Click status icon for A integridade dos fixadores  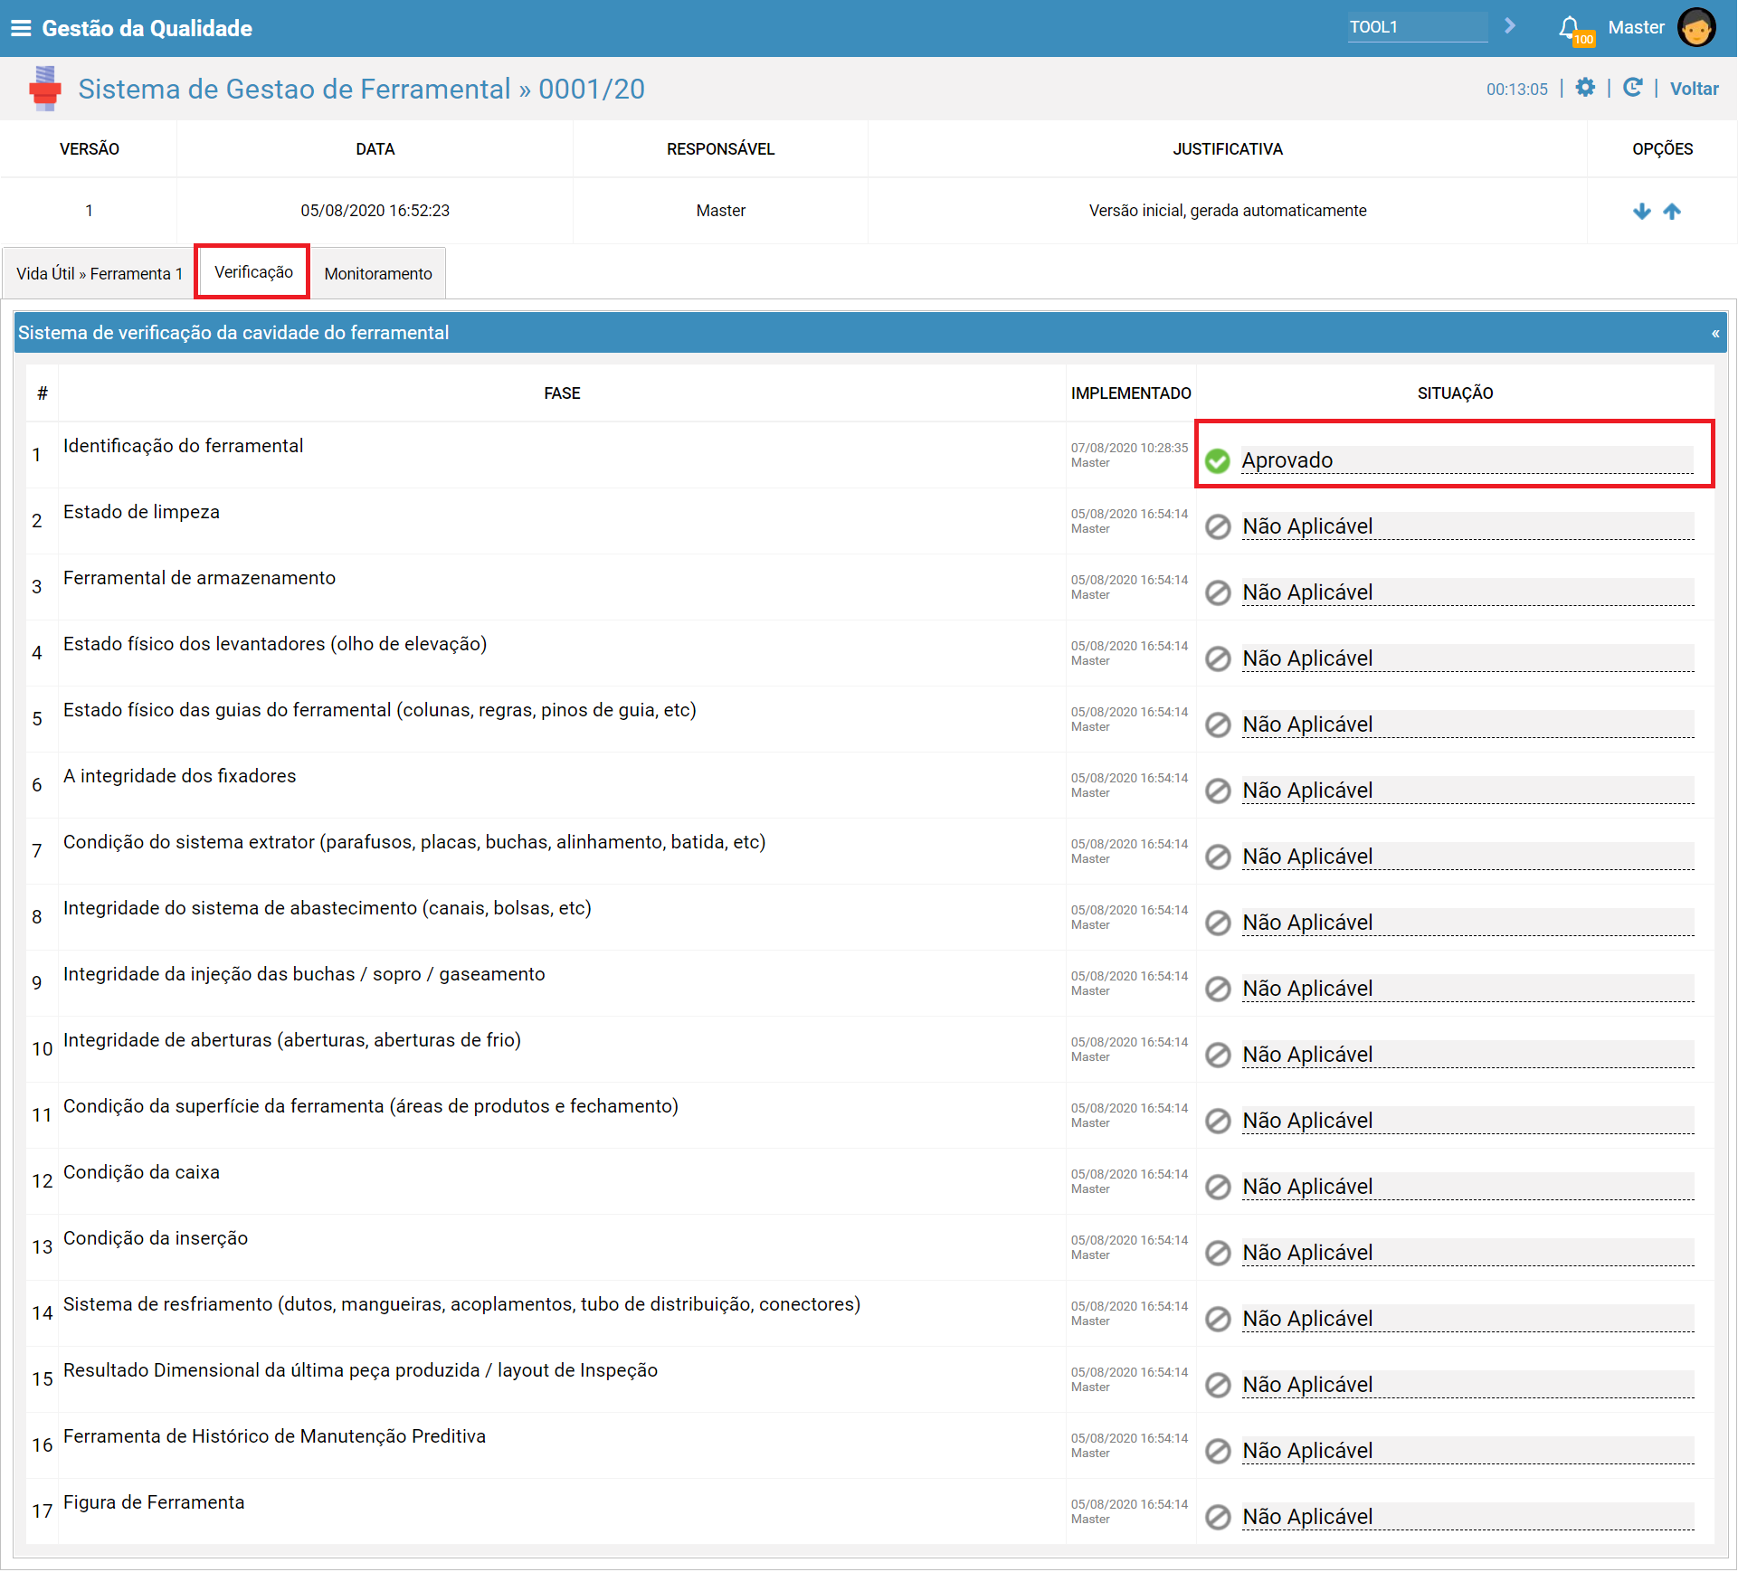coord(1218,791)
